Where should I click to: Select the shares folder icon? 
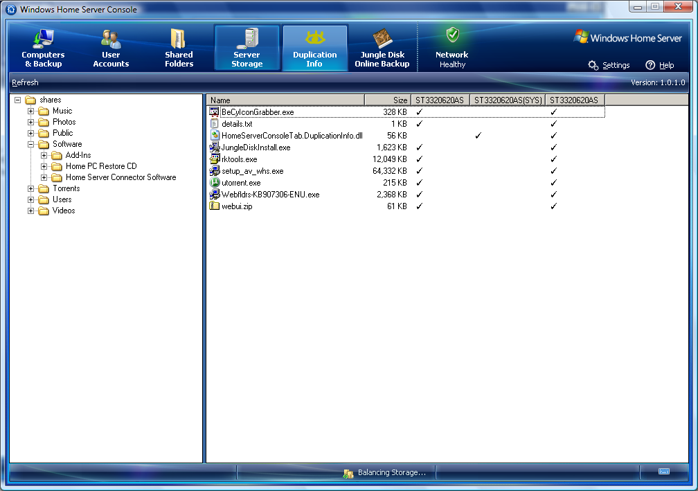click(x=30, y=100)
